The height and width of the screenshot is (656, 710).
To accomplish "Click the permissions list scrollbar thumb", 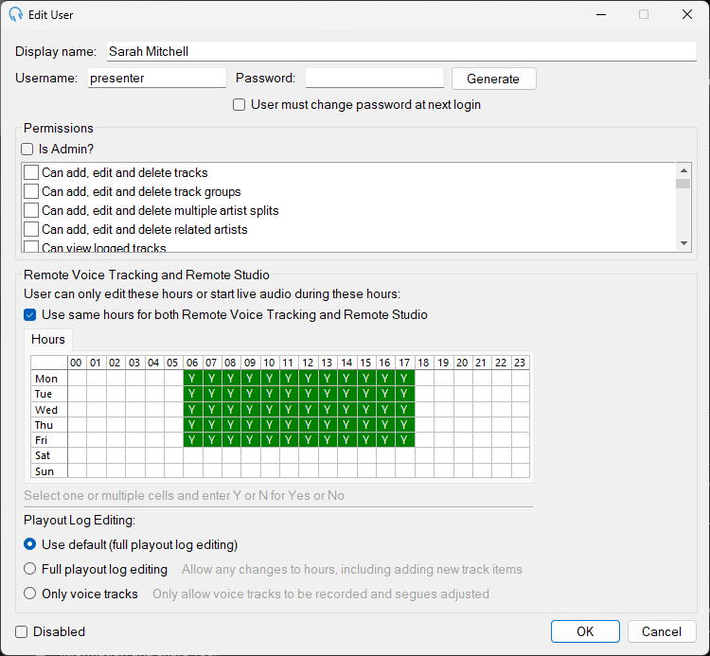I will click(683, 184).
